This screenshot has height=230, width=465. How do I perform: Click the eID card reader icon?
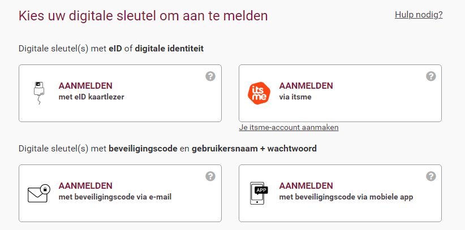(39, 93)
